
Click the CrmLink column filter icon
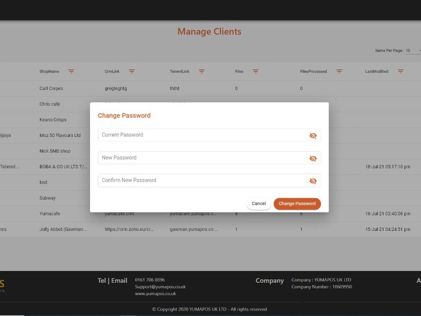click(132, 72)
